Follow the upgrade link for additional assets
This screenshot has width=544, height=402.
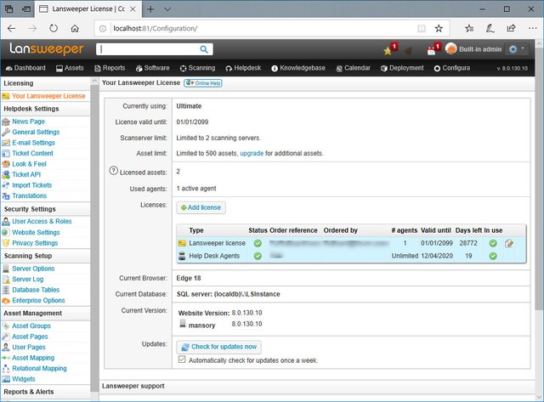click(x=252, y=153)
